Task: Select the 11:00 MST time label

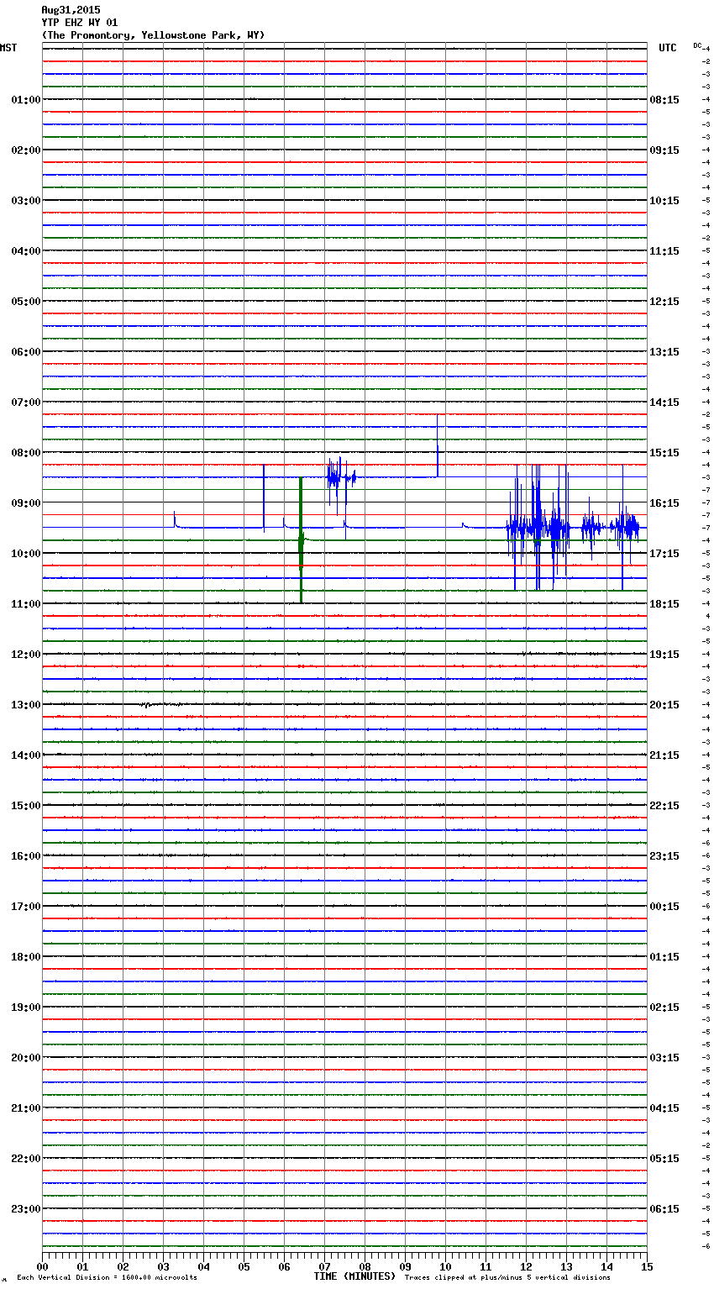Action: (26, 604)
